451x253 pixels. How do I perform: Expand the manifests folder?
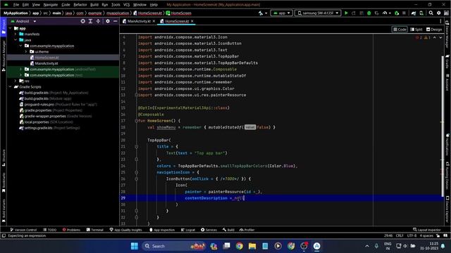pyautogui.click(x=16, y=34)
